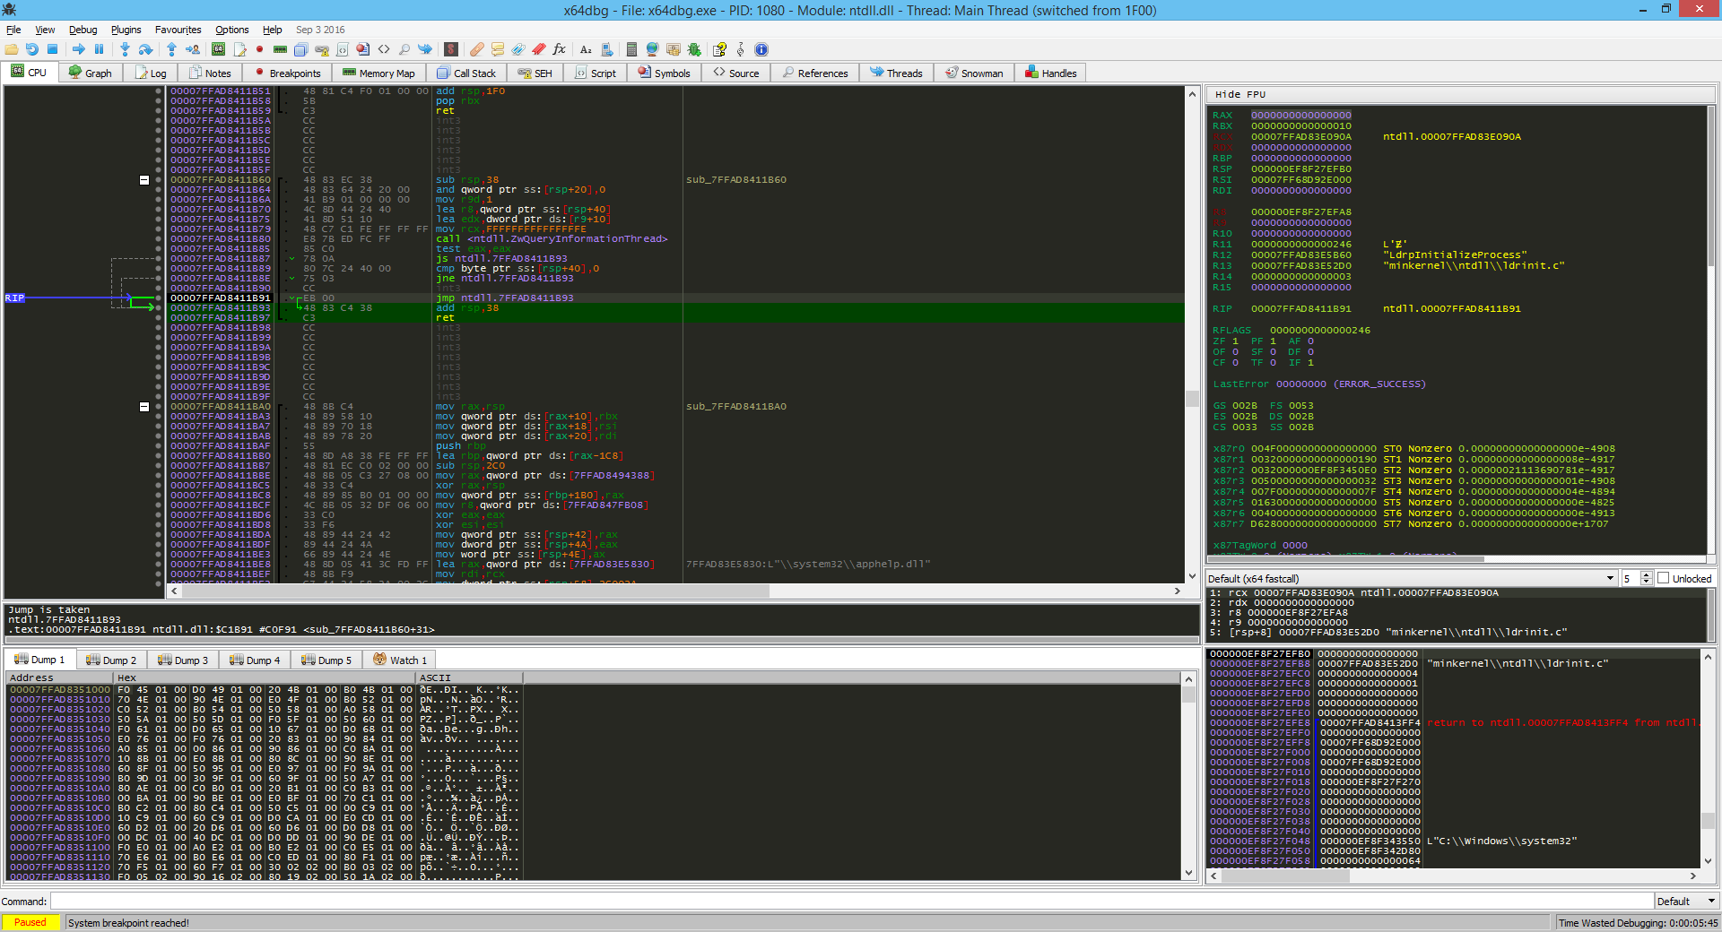Click the disassembly vertical scrollbar thumb
Viewport: 1722px width, 932px height.
click(x=1192, y=399)
